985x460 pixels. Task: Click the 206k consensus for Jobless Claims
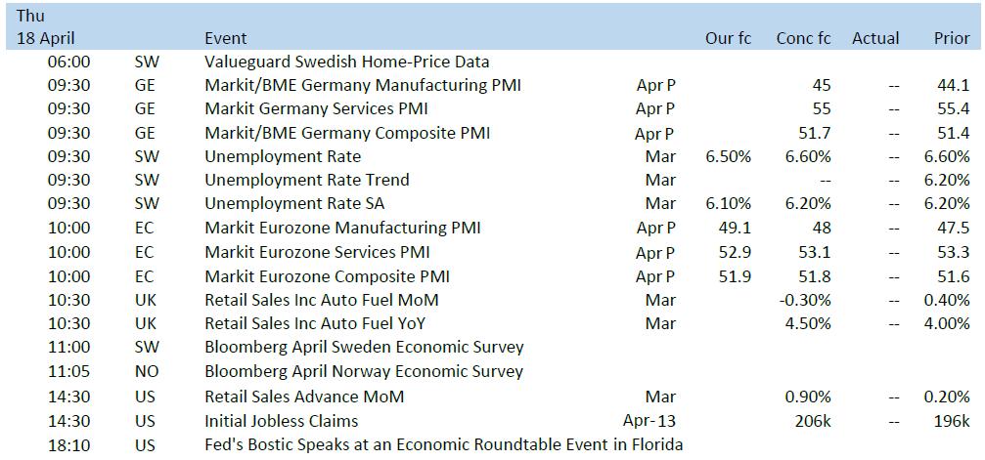[x=812, y=421]
